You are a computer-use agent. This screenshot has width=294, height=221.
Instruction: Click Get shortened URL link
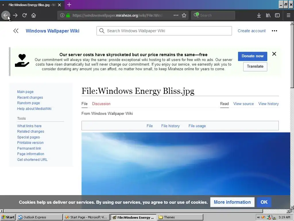click(x=32, y=159)
